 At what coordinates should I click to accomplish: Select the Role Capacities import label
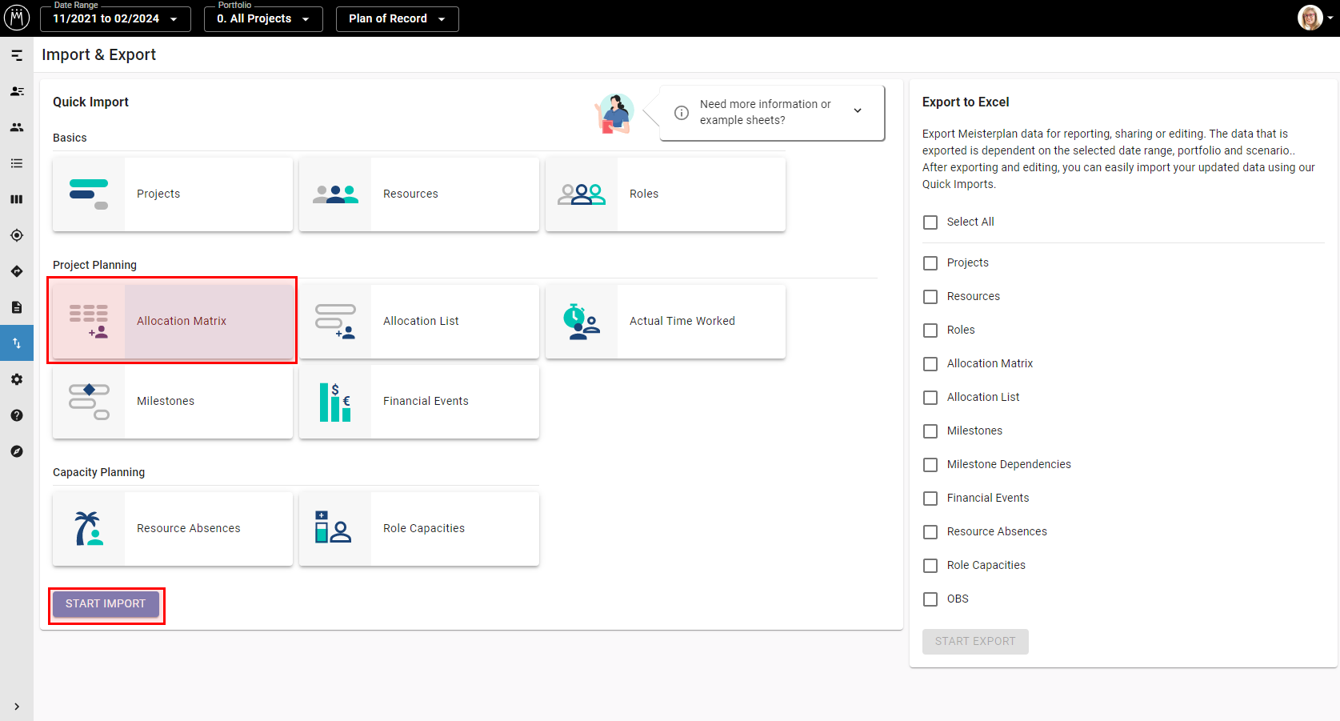tap(424, 528)
